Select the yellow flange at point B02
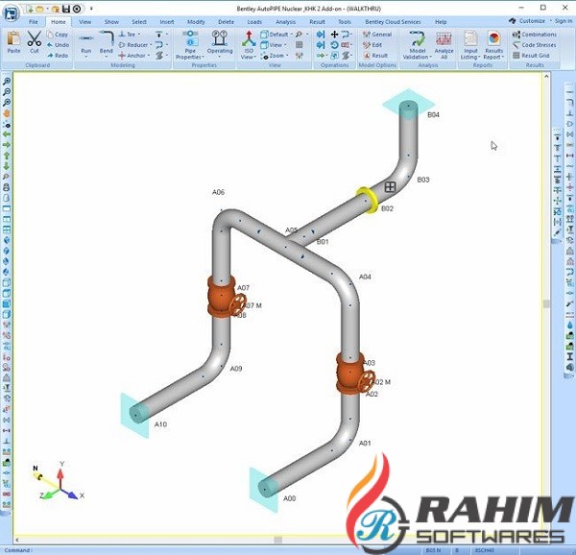Image resolution: width=576 pixels, height=555 pixels. (367, 200)
